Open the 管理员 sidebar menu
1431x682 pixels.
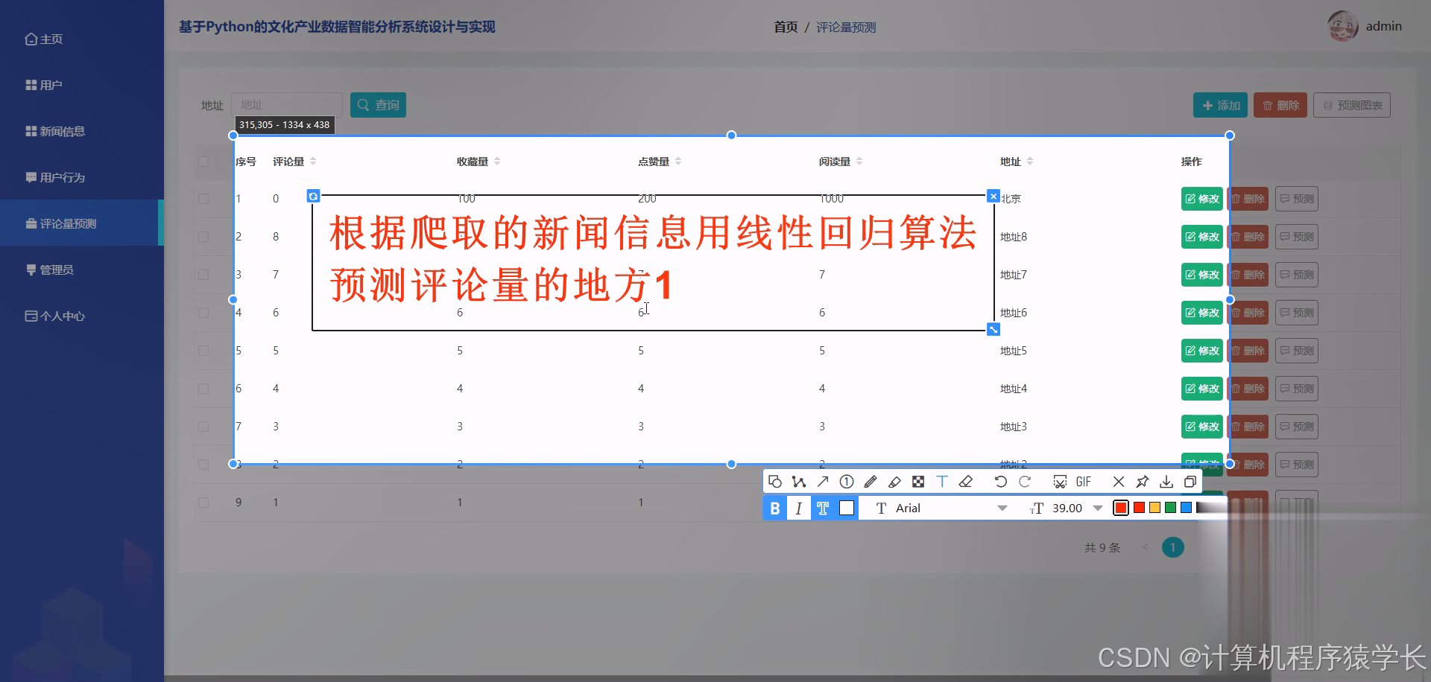click(54, 270)
